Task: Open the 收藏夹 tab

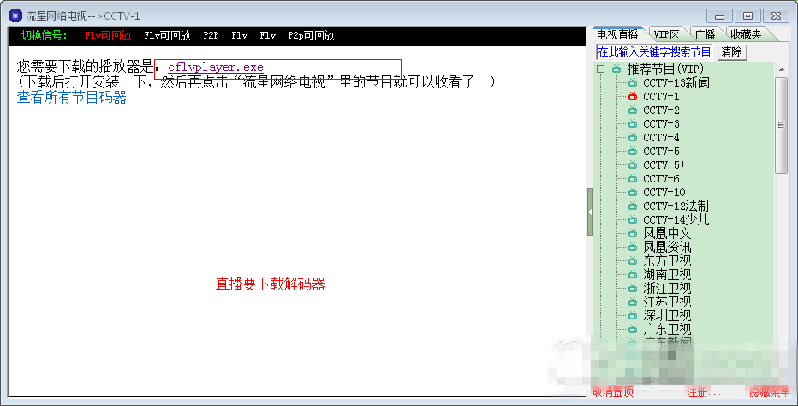Action: coord(746,34)
